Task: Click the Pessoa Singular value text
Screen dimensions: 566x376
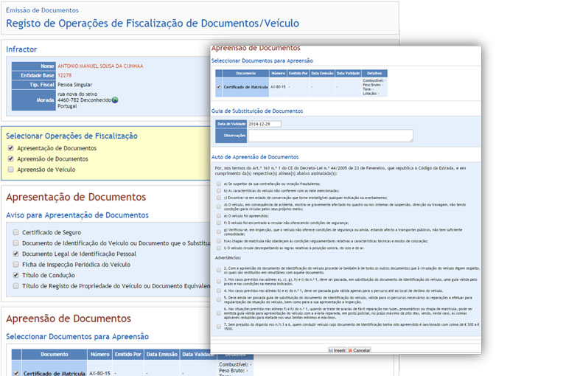Action: coord(74,85)
